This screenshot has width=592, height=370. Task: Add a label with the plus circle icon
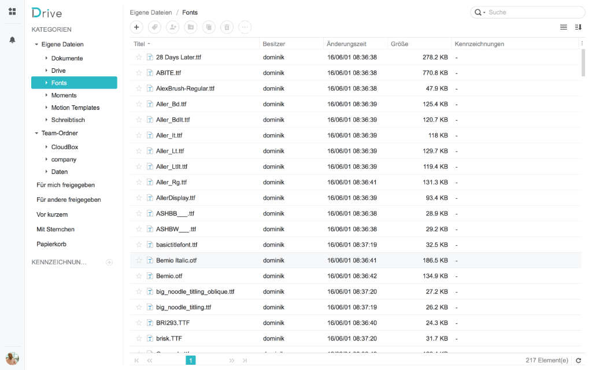[109, 262]
